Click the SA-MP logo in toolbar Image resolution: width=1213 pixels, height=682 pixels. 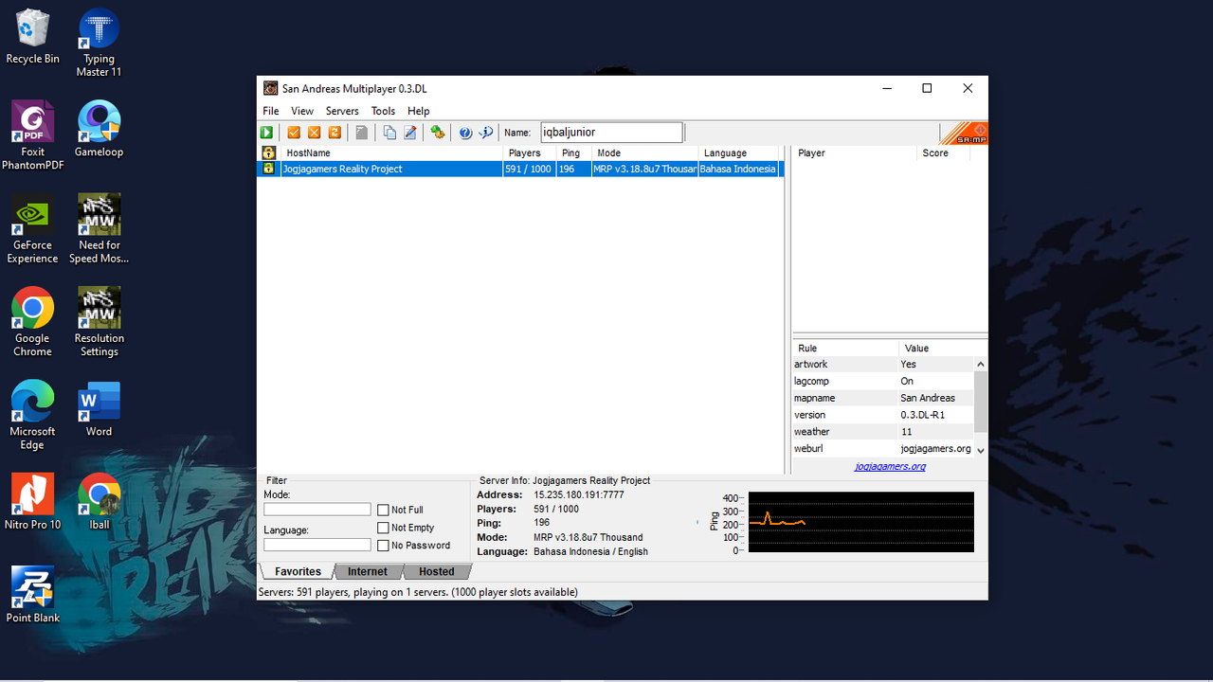pos(964,134)
